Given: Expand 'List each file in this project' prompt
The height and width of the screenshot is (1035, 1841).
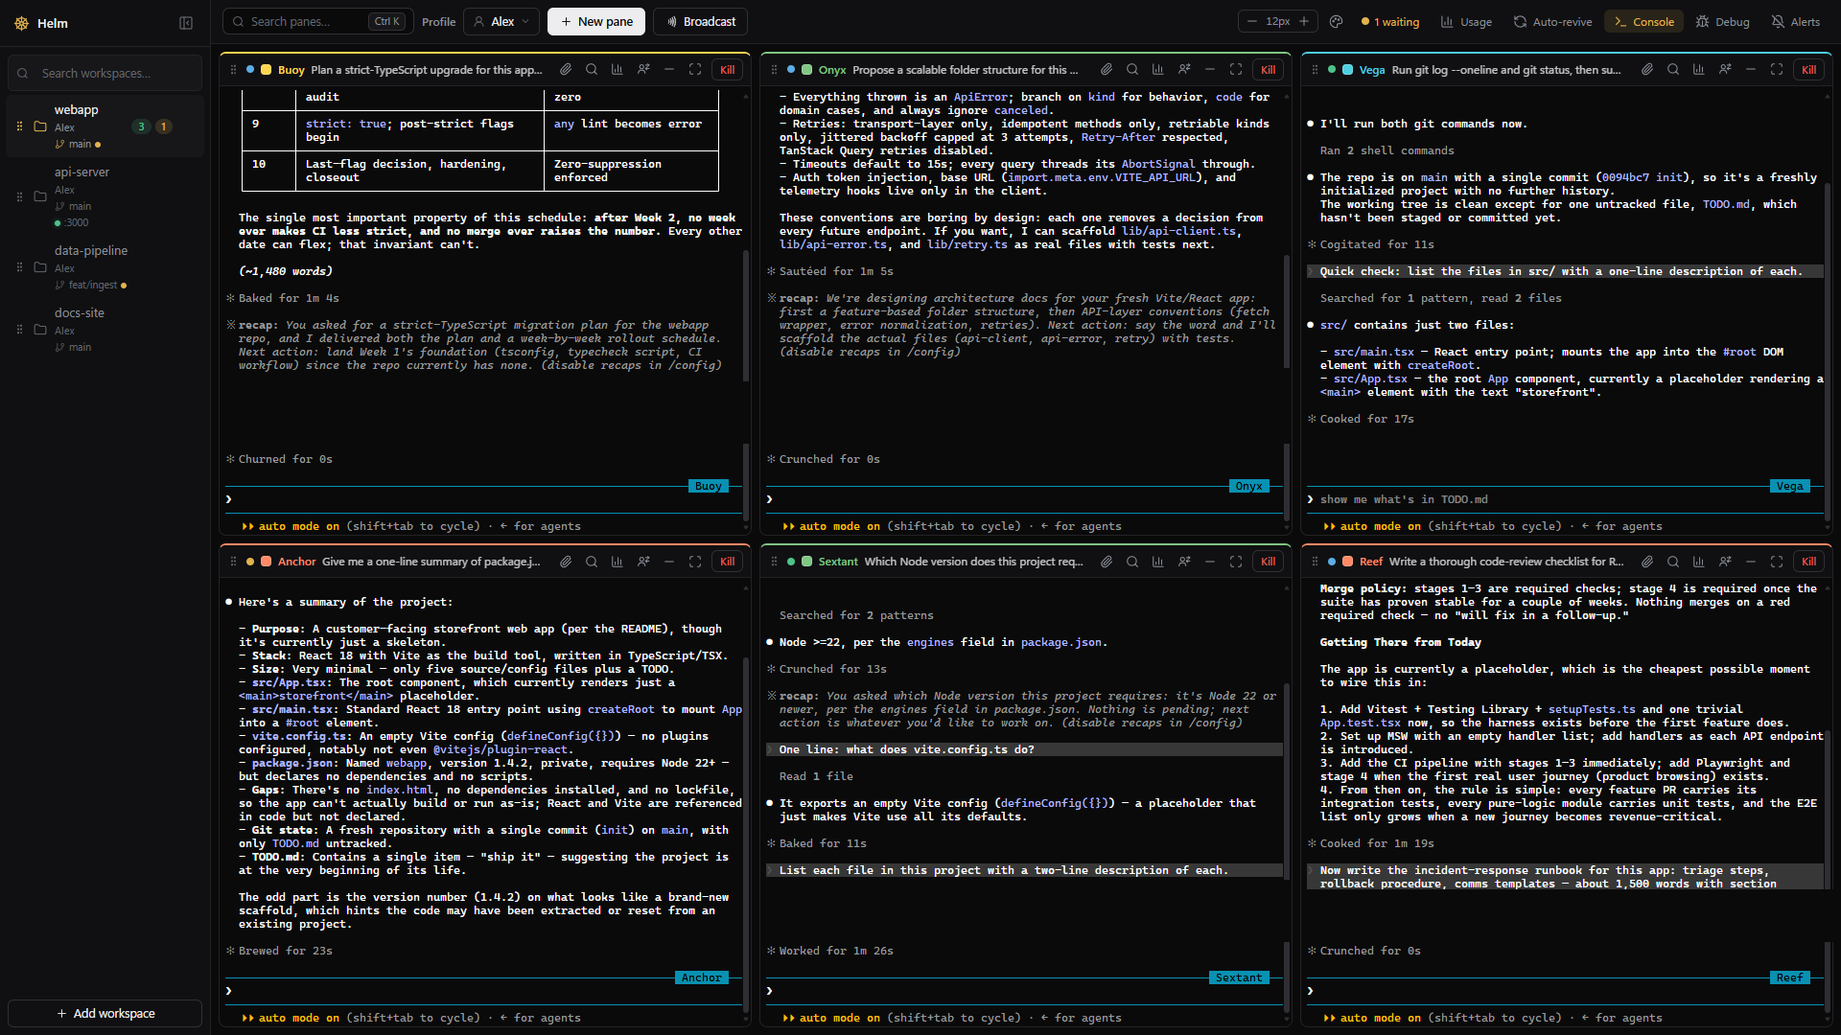Looking at the screenshot, I should pyautogui.click(x=1024, y=870).
